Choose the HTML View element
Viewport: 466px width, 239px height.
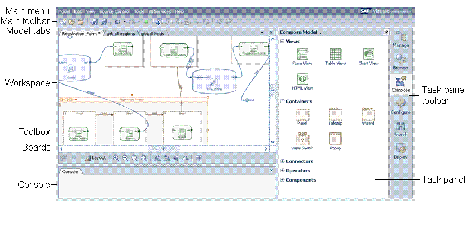(x=302, y=82)
